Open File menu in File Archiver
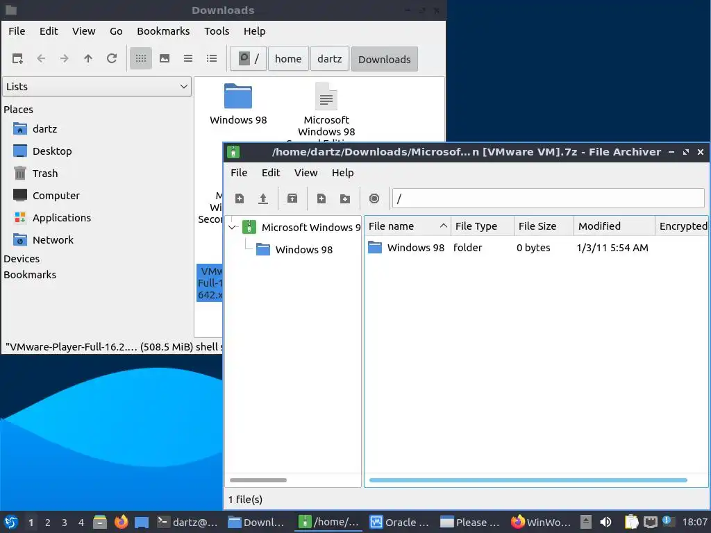 coord(239,173)
